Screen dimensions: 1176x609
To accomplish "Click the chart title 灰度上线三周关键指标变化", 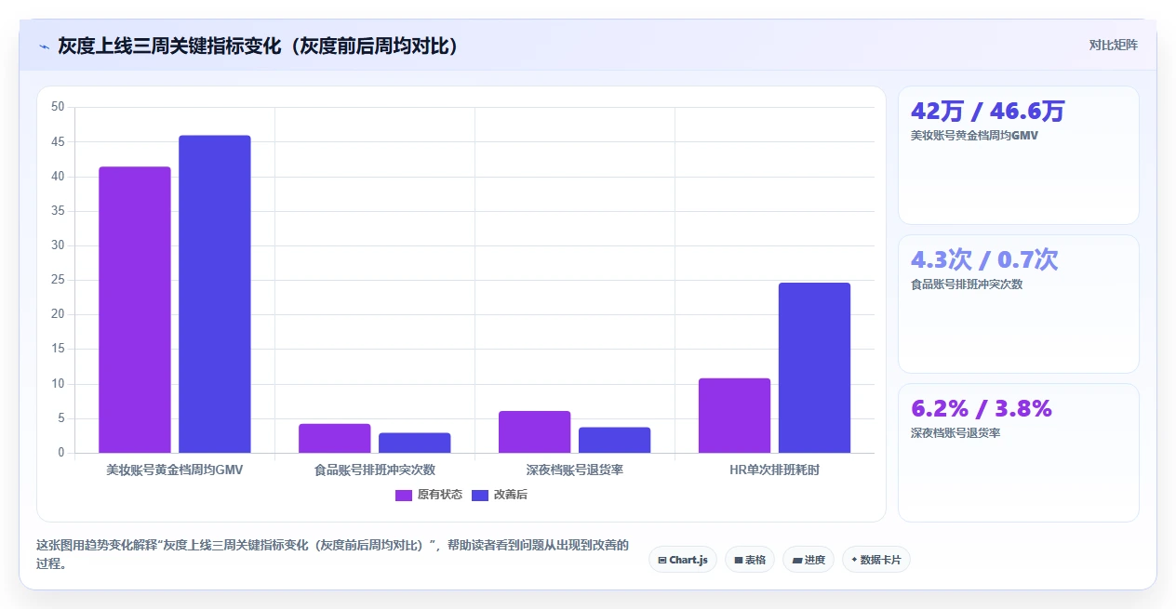I will pyautogui.click(x=258, y=46).
